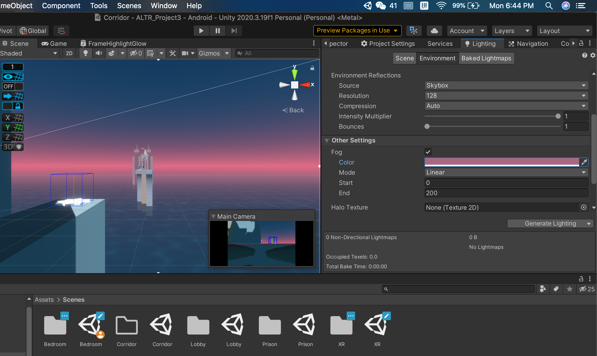Click the orientation gizmo Y axis cone
The height and width of the screenshot is (356, 597).
(x=295, y=75)
